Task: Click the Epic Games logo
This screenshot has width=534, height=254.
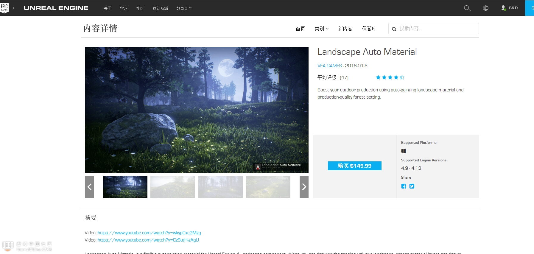Action: click(x=4, y=8)
